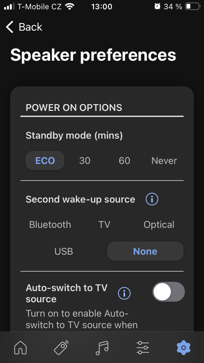The height and width of the screenshot is (363, 204).
Task: Choose Bluetooth as second wake-up source
Action: click(x=50, y=225)
